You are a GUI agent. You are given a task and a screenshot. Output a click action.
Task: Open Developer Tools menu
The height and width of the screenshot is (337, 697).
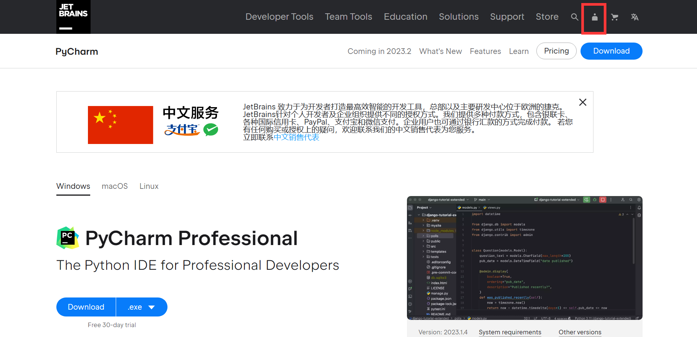(x=279, y=17)
